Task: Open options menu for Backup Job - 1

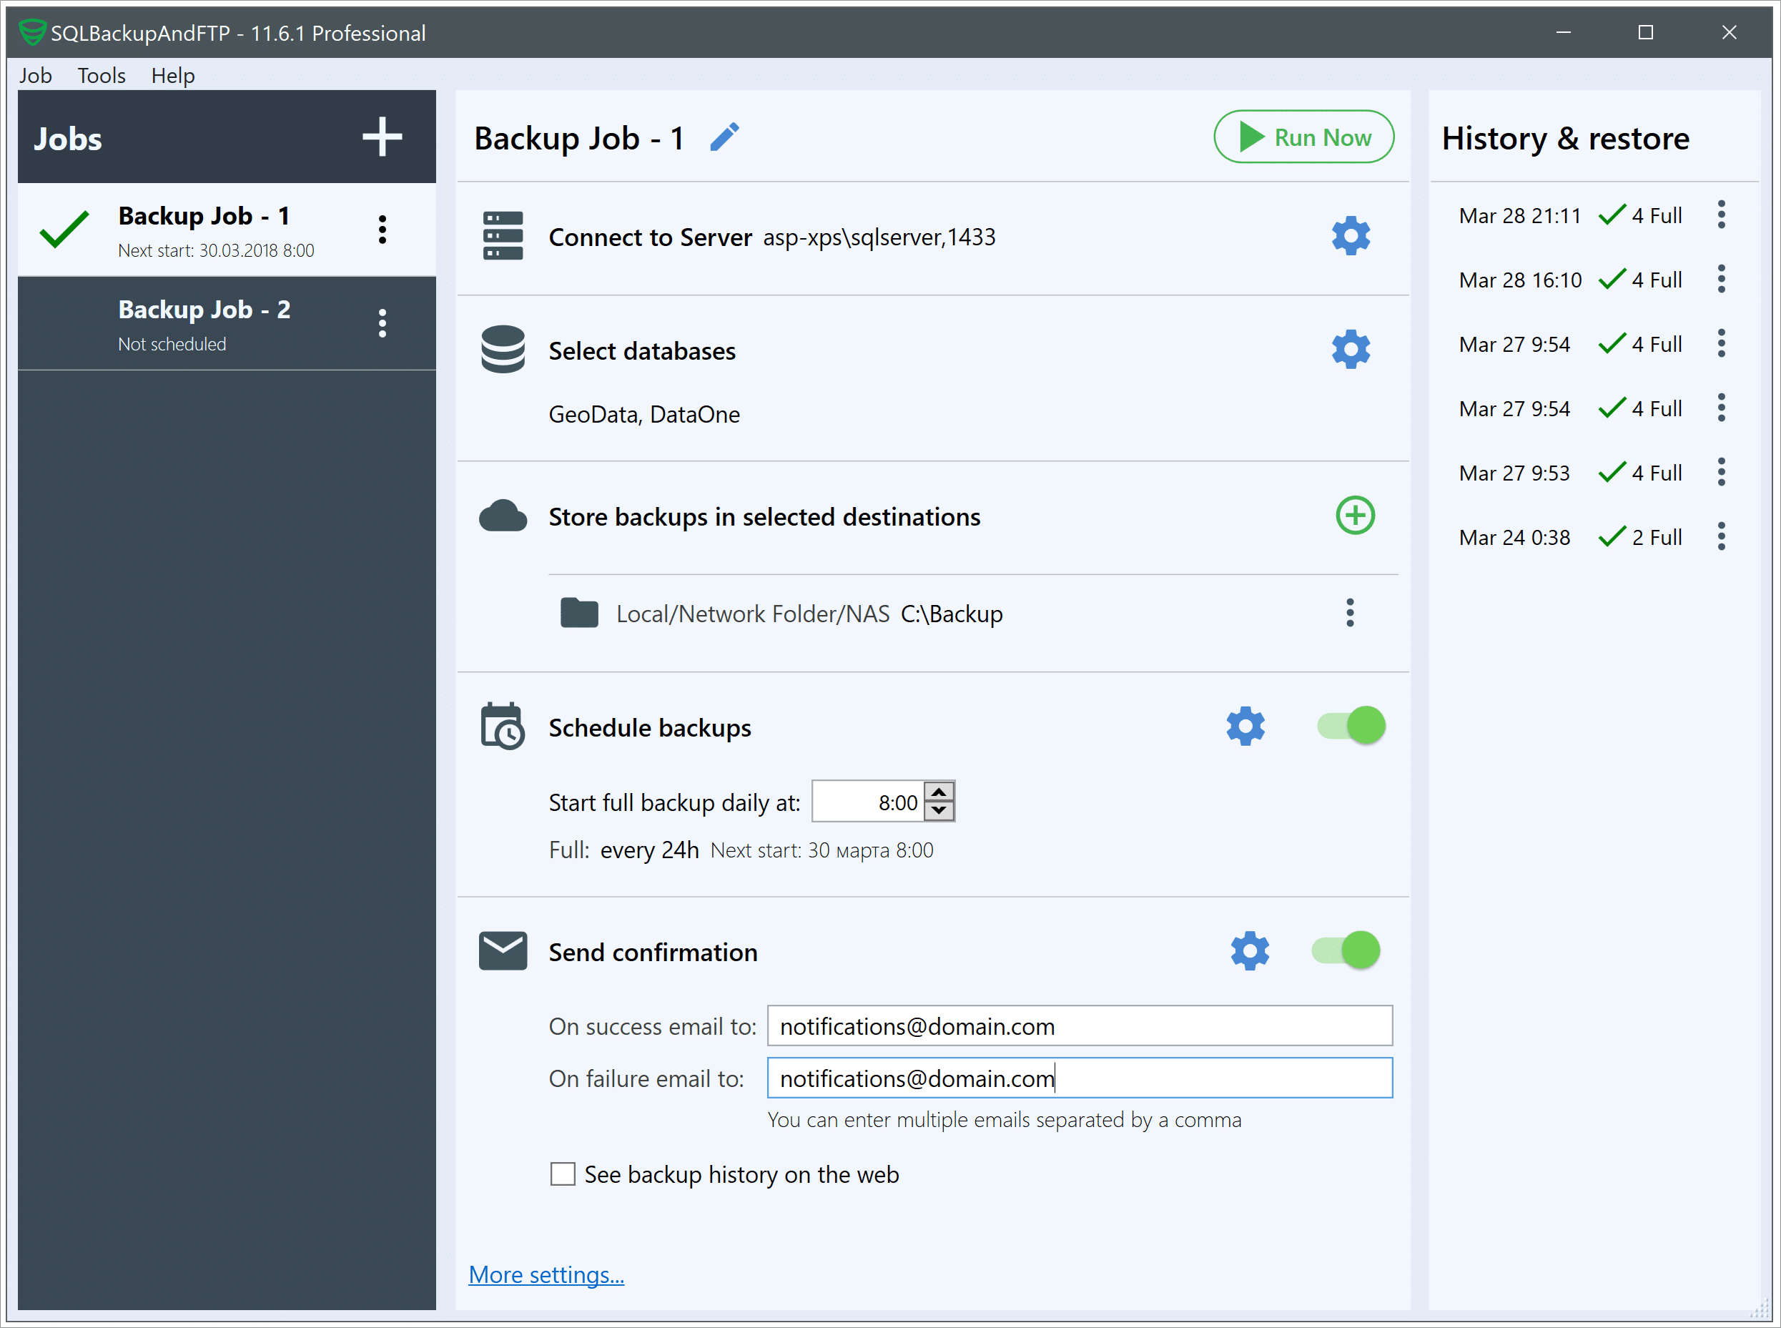Action: point(383,230)
